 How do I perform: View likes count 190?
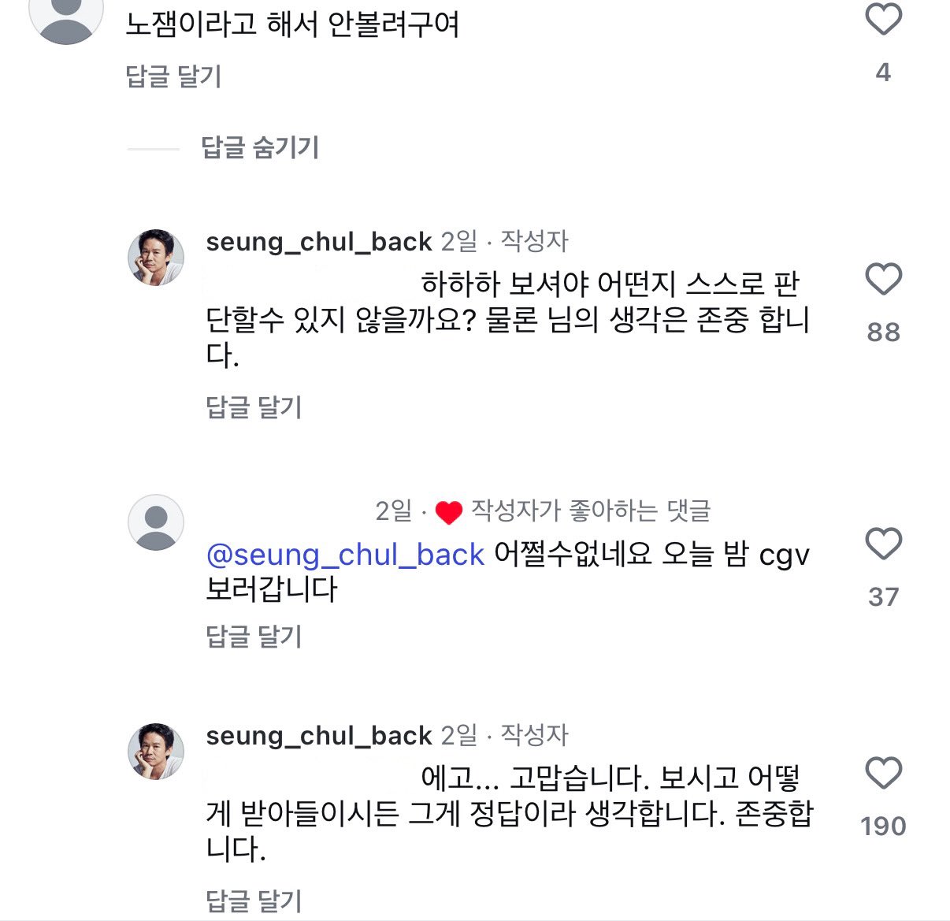(x=883, y=826)
